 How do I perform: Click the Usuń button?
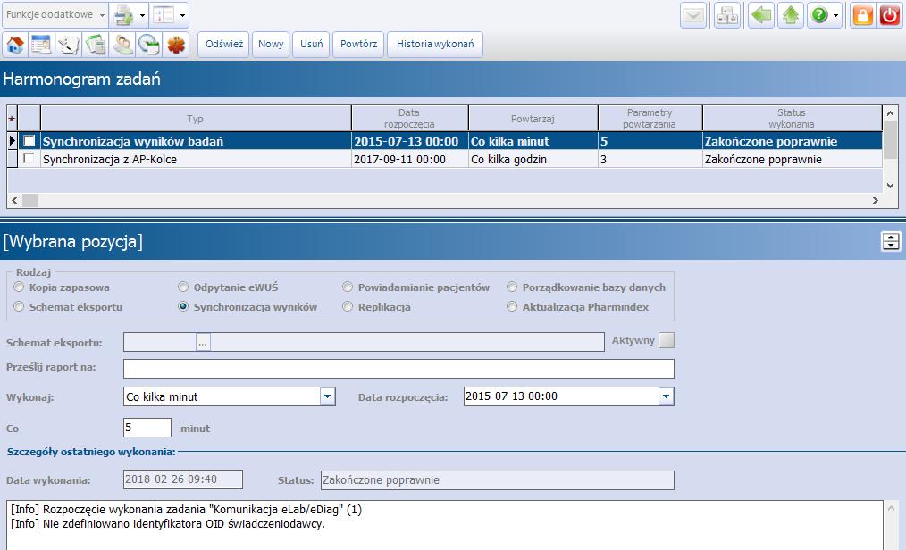[312, 44]
